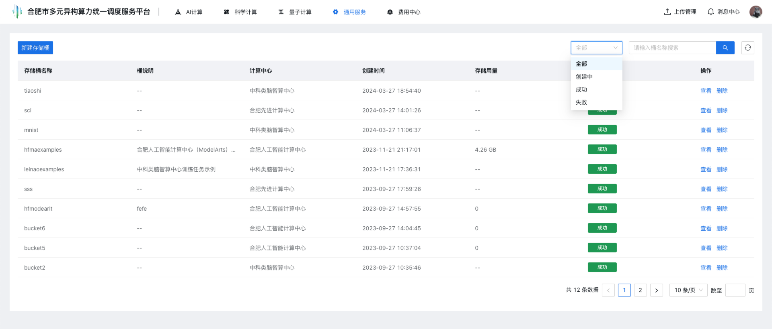Collapse the status filter dropdown

pos(596,48)
